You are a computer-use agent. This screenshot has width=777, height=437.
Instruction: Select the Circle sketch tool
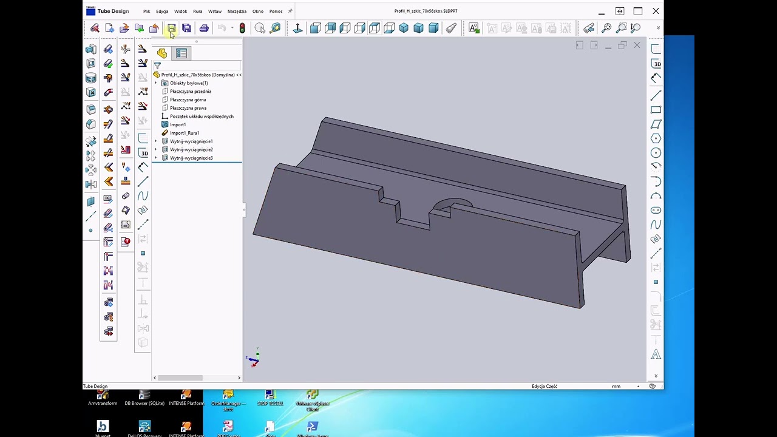click(x=656, y=153)
